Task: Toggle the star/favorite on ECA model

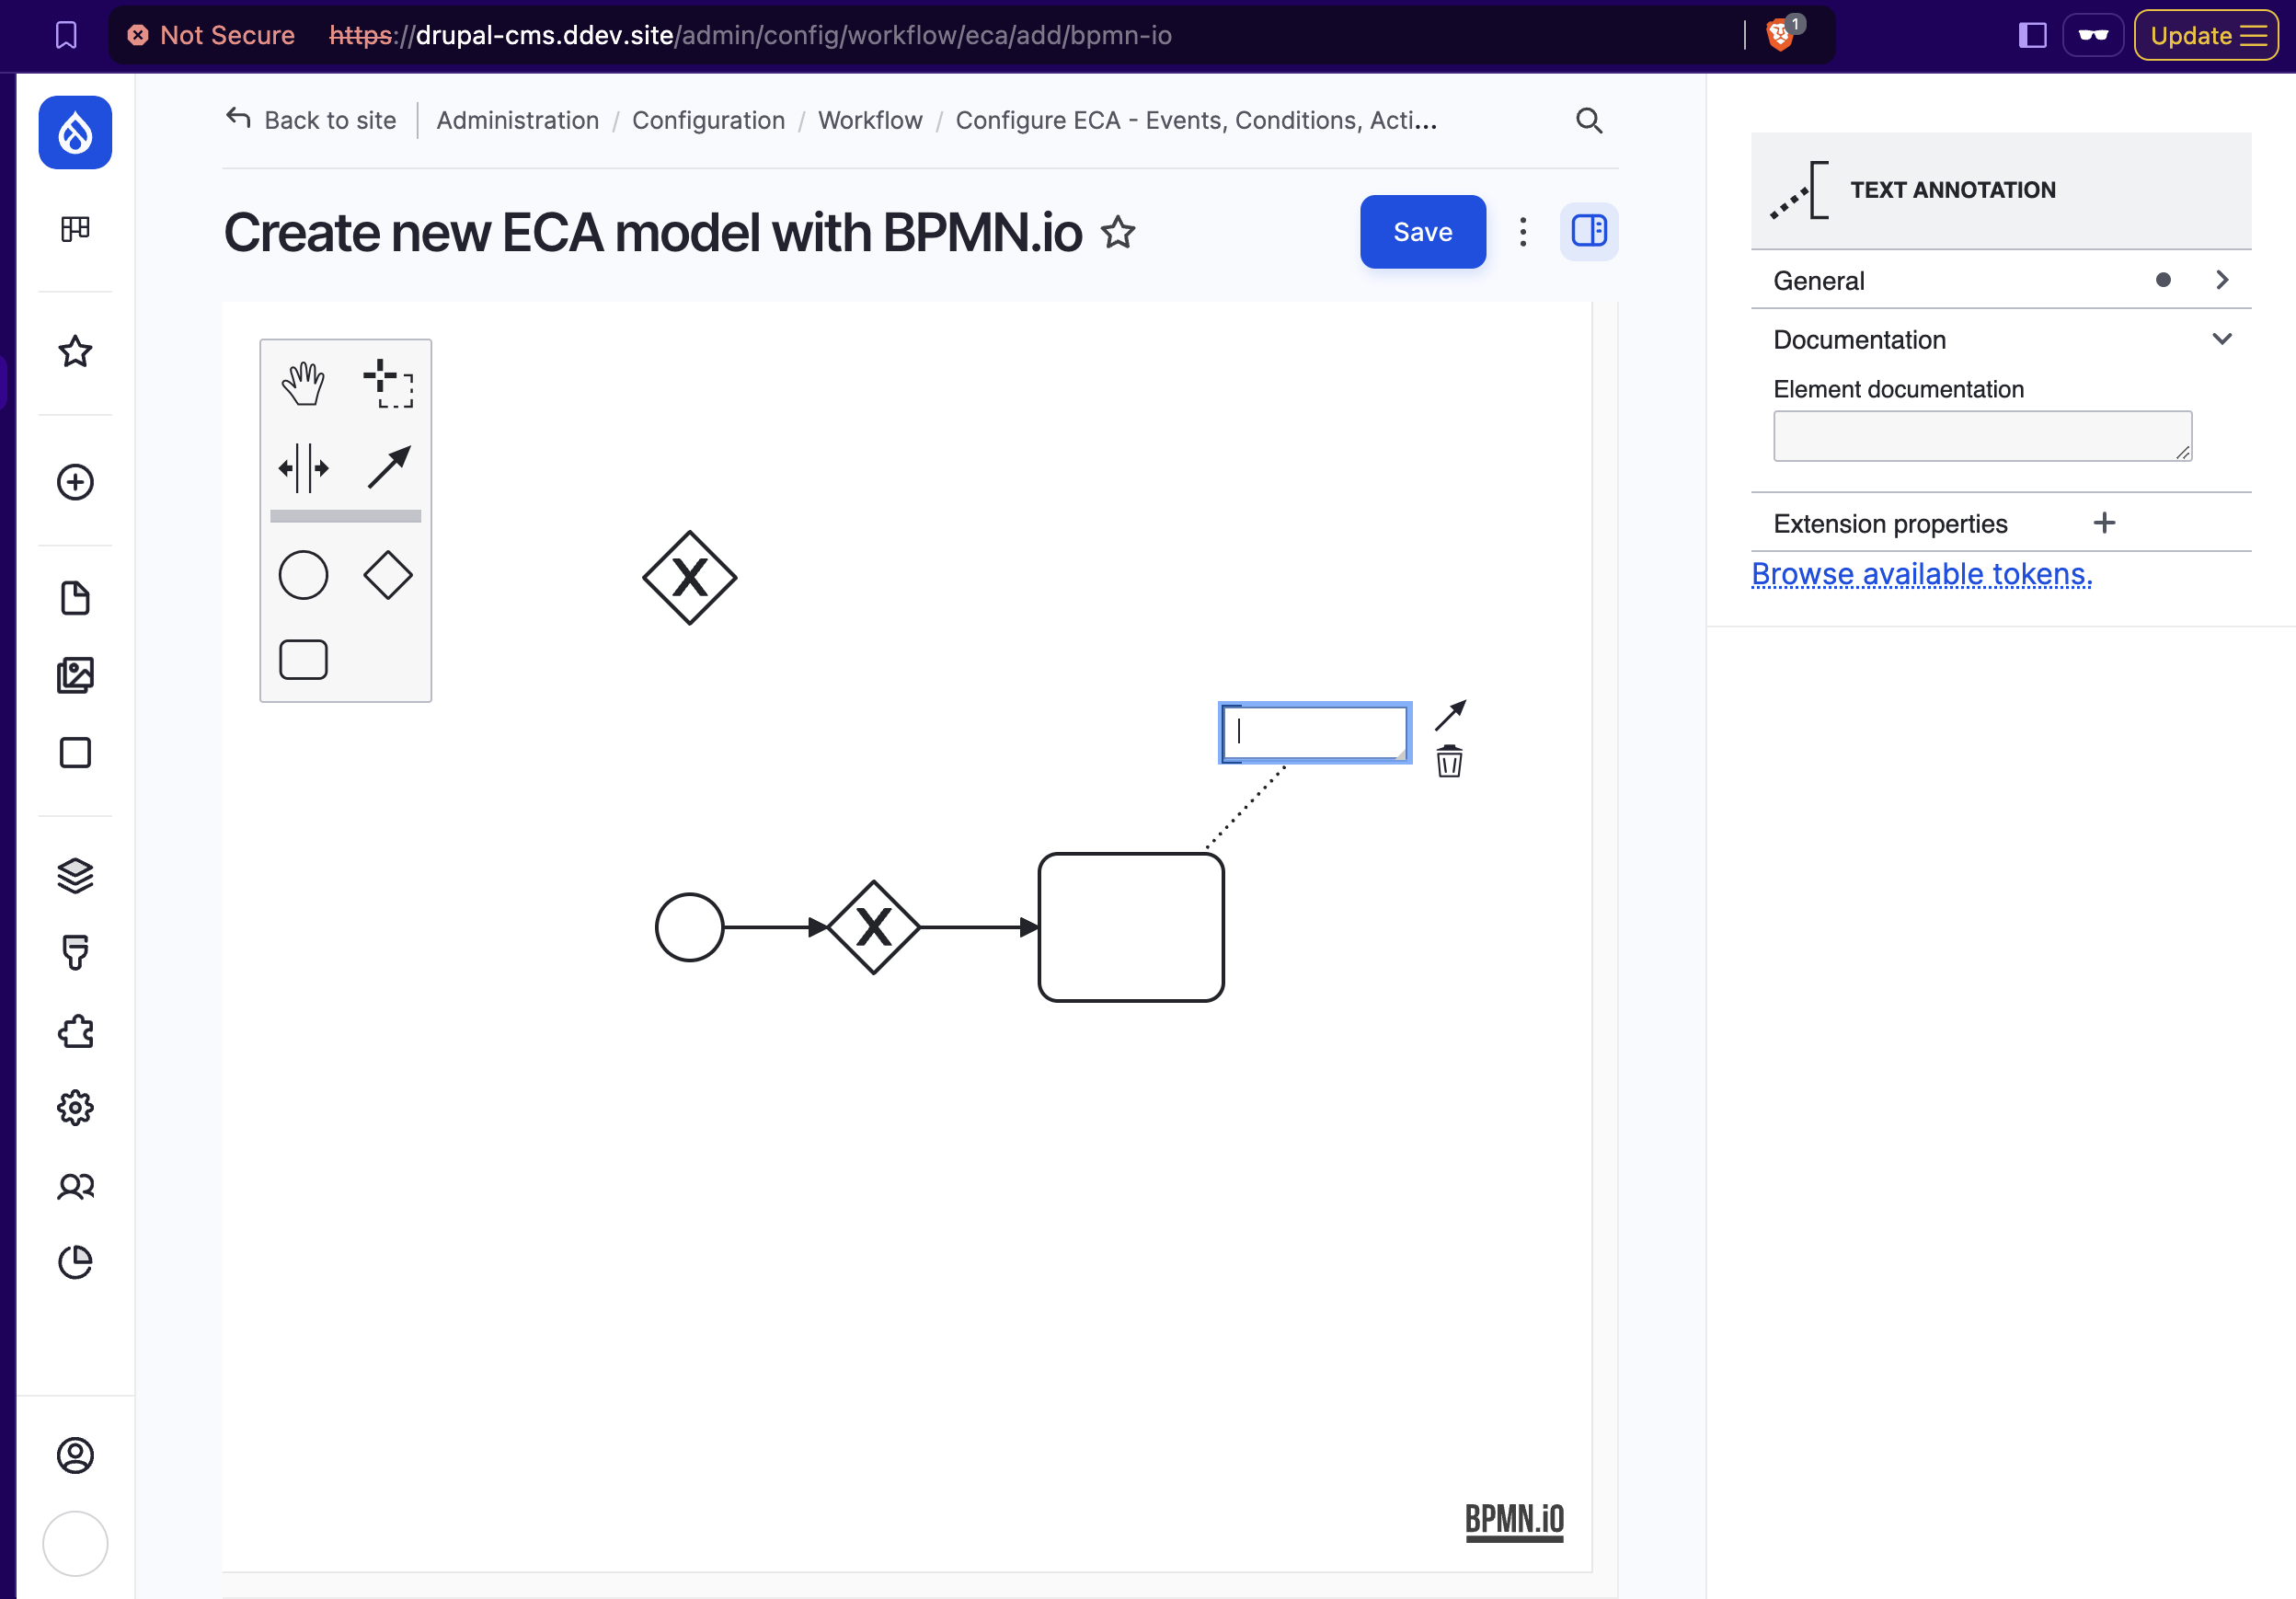Action: (x=1119, y=230)
